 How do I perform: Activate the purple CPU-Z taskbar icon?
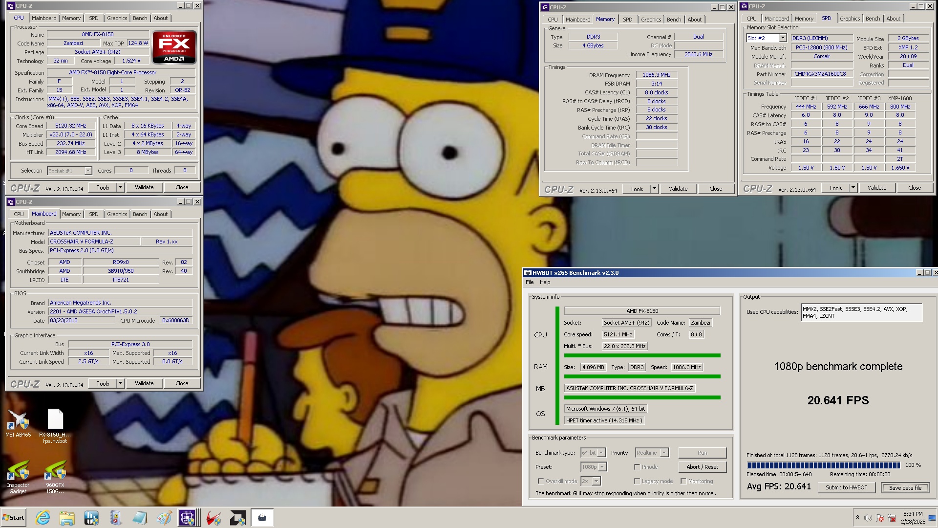pos(188,518)
